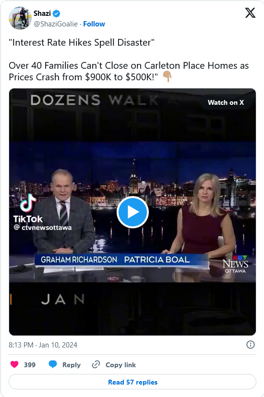Click the tweet text about Carleton Place Homes
This screenshot has width=264, height=397.
(x=129, y=71)
